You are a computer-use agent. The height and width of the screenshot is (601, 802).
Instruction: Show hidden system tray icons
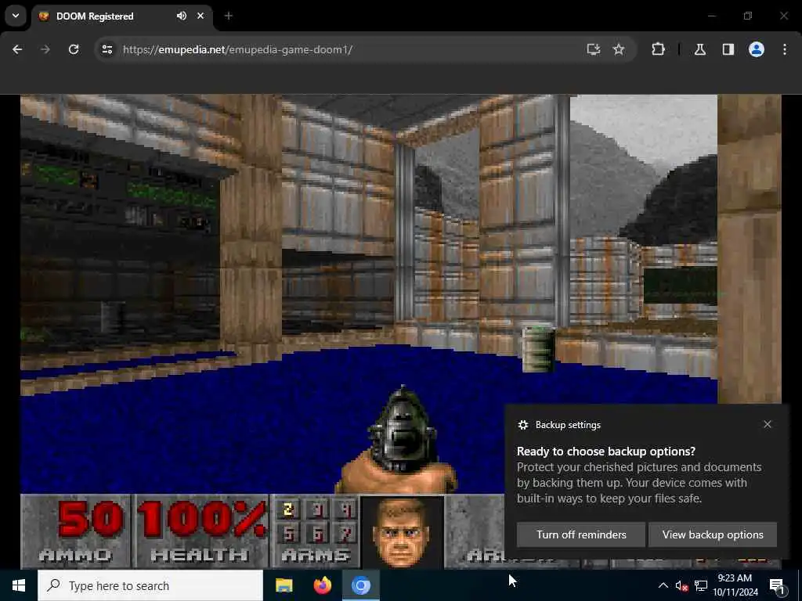coord(663,585)
